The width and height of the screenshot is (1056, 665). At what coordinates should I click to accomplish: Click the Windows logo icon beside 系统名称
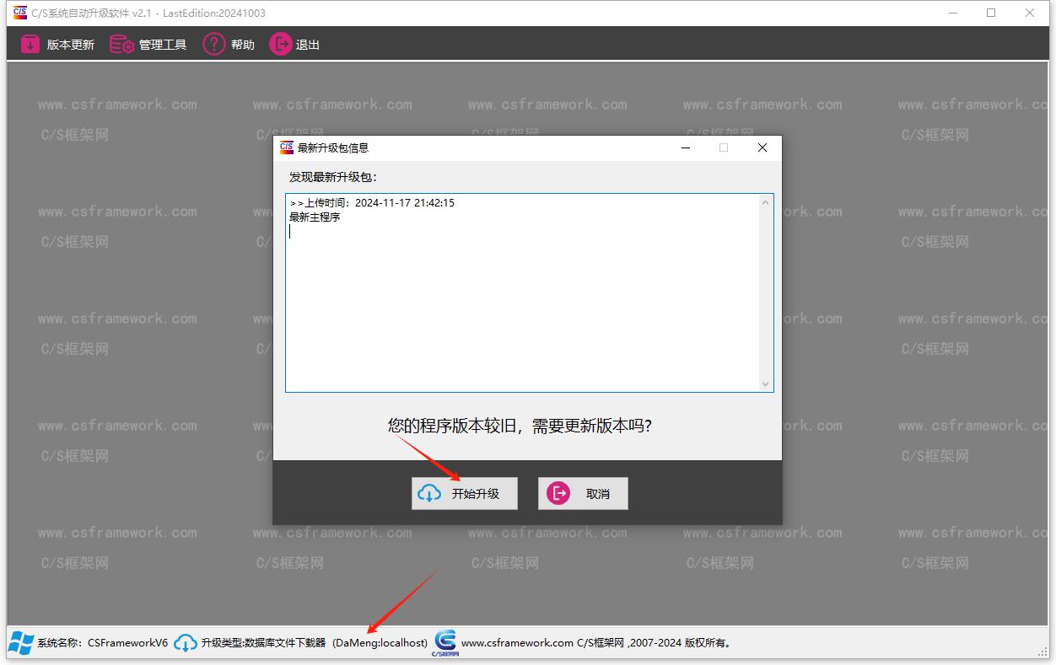tap(21, 643)
